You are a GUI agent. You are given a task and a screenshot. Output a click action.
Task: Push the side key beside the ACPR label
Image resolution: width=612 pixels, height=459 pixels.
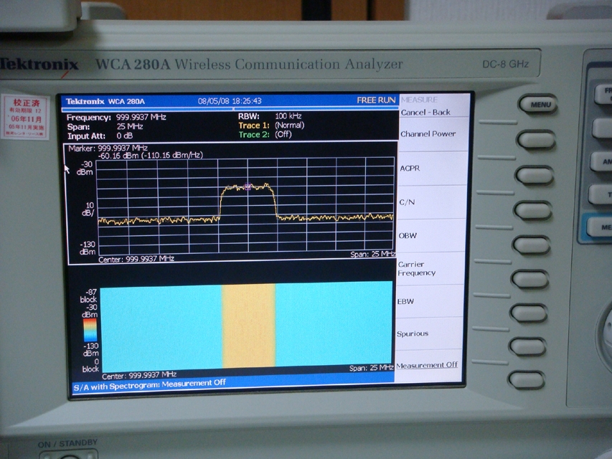click(x=535, y=176)
